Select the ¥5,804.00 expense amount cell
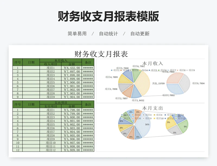This screenshot has height=166, width=217. pos(72,132)
